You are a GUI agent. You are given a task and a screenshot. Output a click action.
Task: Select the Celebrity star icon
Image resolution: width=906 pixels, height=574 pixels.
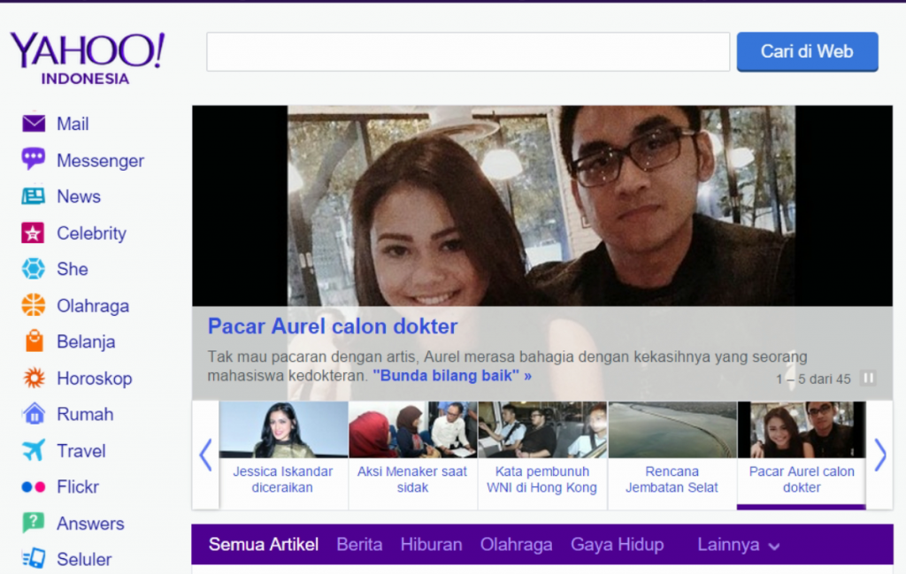click(34, 233)
